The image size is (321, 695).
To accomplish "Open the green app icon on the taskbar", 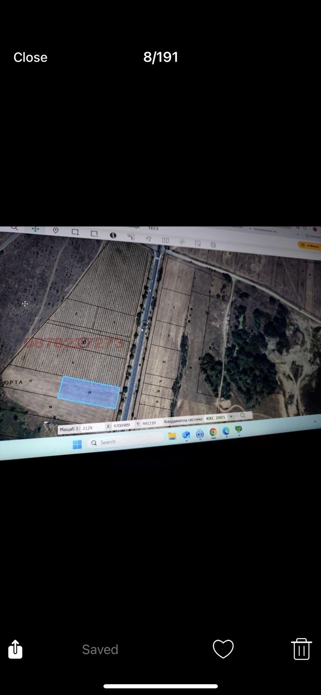I will (x=238, y=430).
